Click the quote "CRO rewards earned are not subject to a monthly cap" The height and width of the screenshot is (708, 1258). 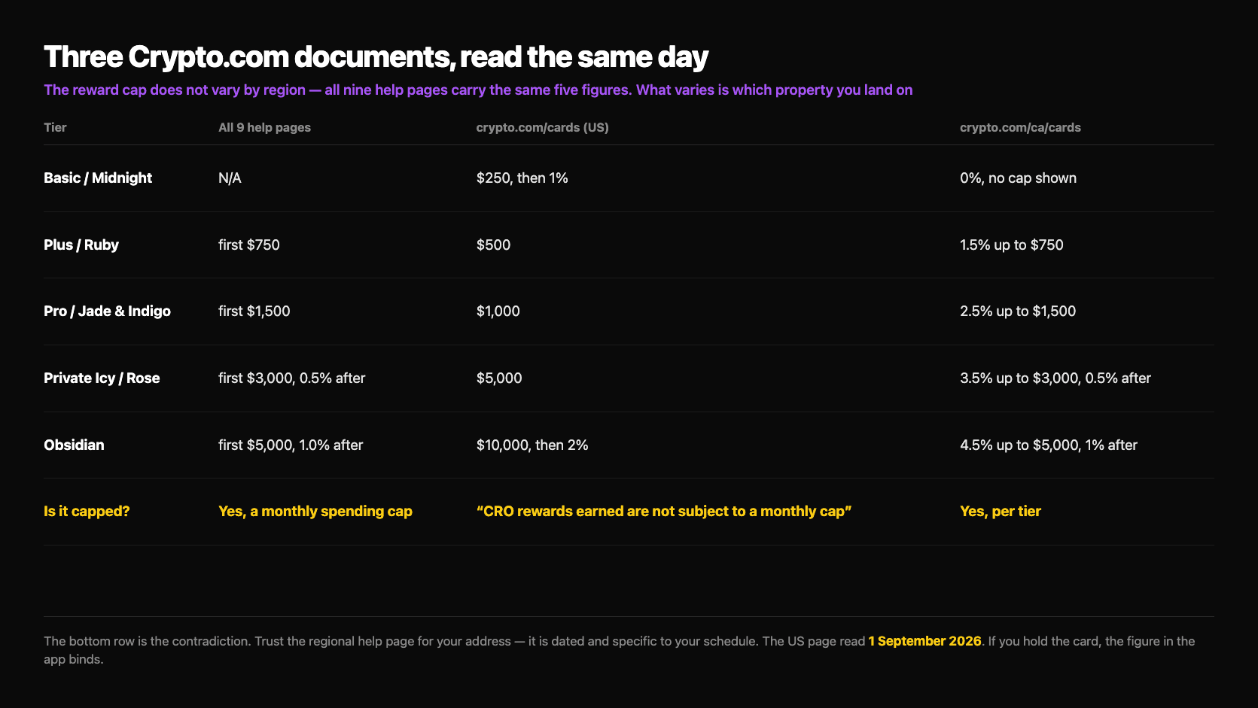click(664, 512)
